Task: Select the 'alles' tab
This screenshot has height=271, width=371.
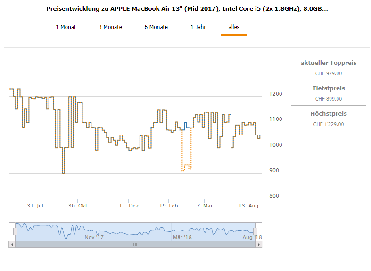Action: point(234,27)
